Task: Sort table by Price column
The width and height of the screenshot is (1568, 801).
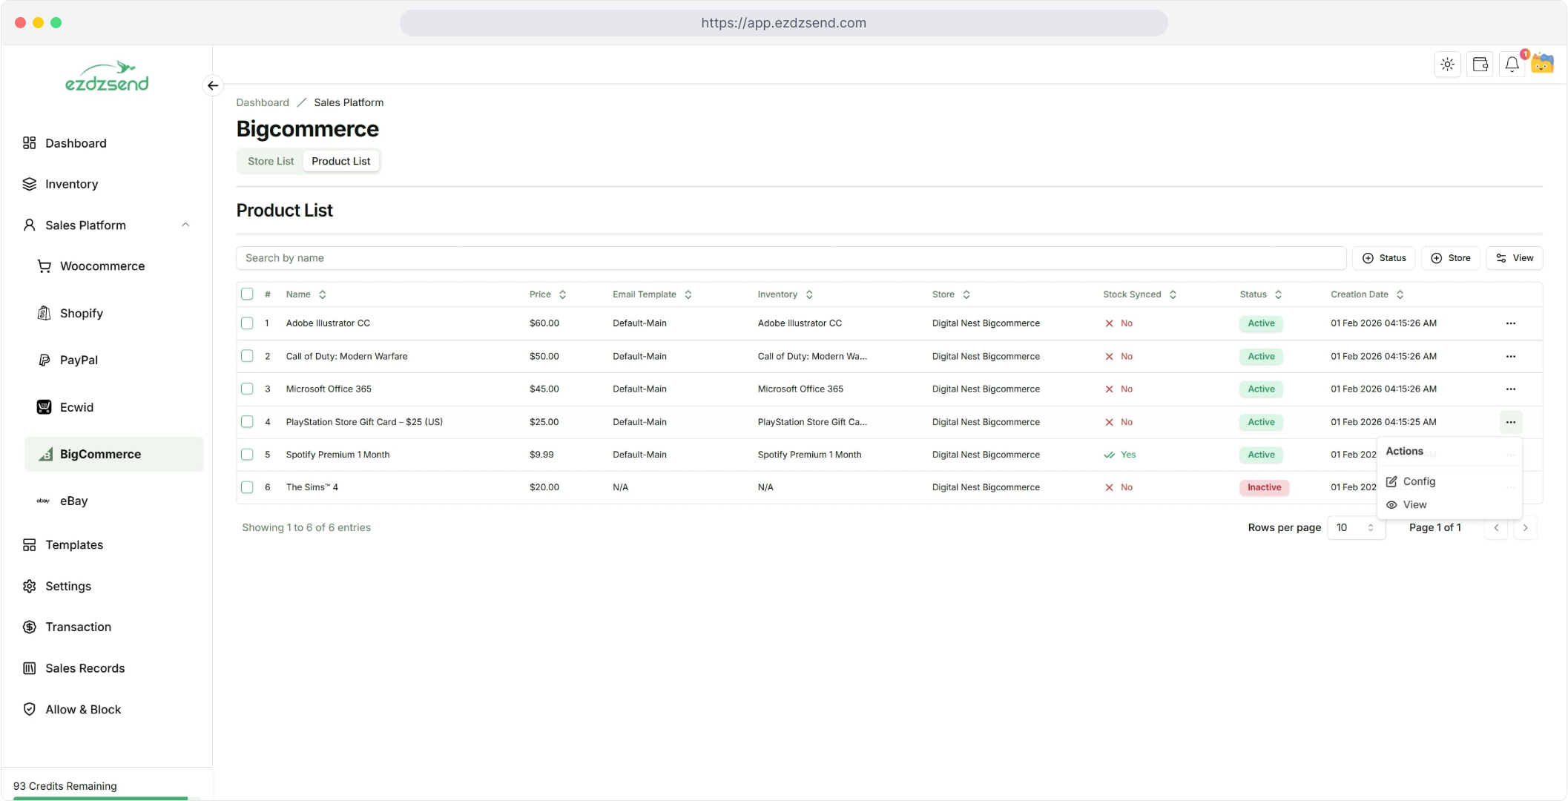Action: 547,294
